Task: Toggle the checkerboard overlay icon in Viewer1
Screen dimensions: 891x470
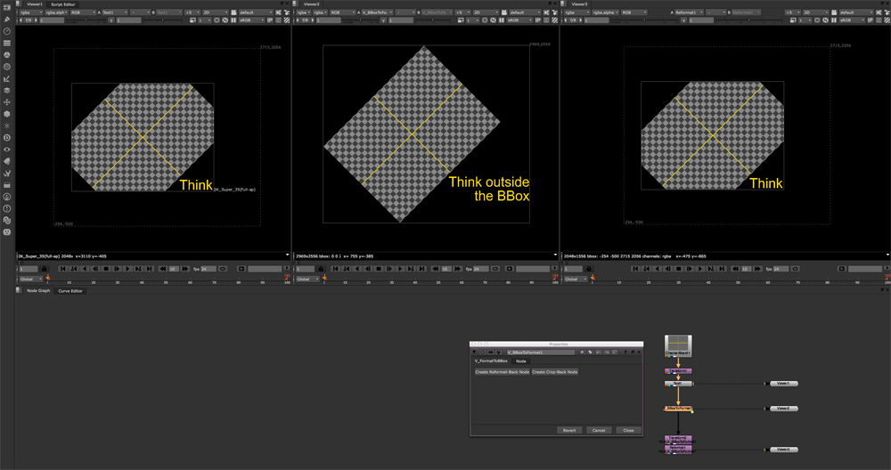Action: [x=286, y=20]
